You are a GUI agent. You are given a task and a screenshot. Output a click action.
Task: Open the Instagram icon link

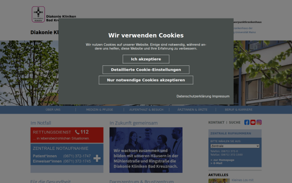pos(259,122)
